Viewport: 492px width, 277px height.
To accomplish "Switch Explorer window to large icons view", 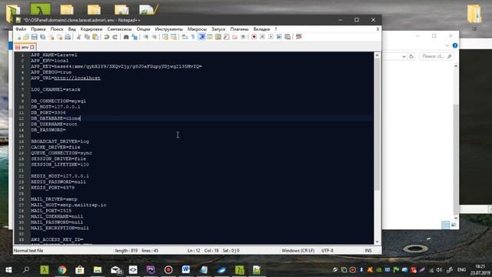I will (454, 225).
